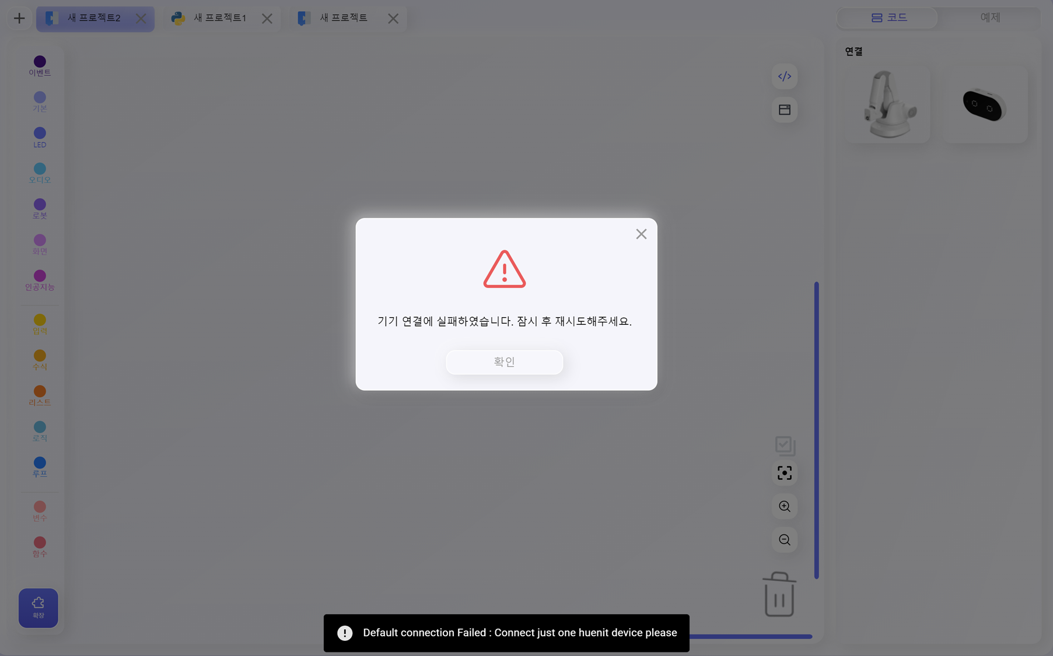Image resolution: width=1053 pixels, height=656 pixels.
Task: Toggle the multi-select checkbox icon
Action: (785, 445)
